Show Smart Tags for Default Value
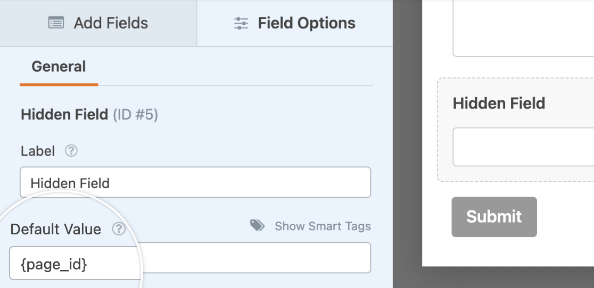The height and width of the screenshot is (288, 594). [323, 226]
